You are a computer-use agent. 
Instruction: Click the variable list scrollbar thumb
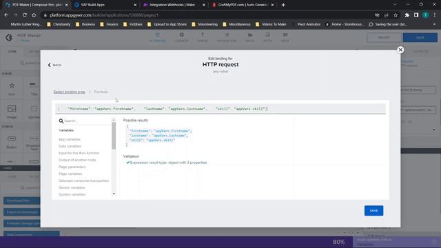[x=114, y=136]
